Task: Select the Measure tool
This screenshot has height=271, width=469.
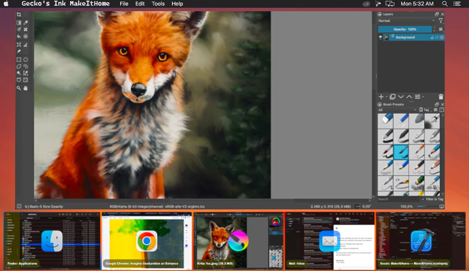Action: click(x=26, y=44)
